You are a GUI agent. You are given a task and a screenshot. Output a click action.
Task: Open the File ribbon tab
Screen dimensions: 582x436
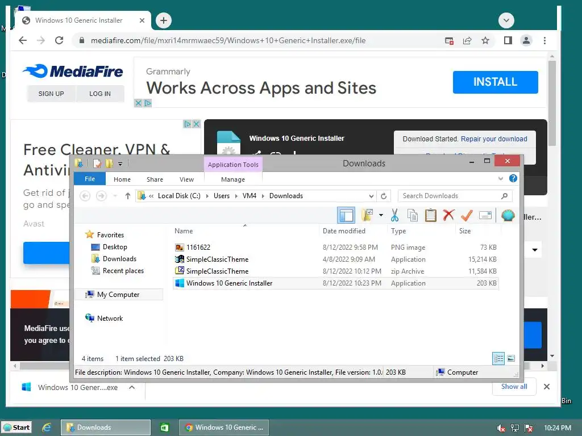(x=90, y=179)
